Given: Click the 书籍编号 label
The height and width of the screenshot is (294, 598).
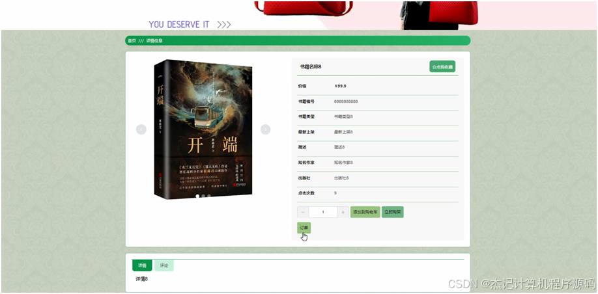Looking at the screenshot, I should [x=306, y=101].
